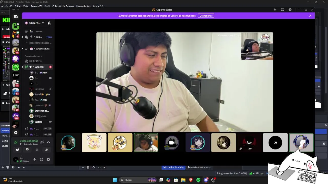Select Stevenchito in voice member list

pyautogui.click(x=41, y=111)
